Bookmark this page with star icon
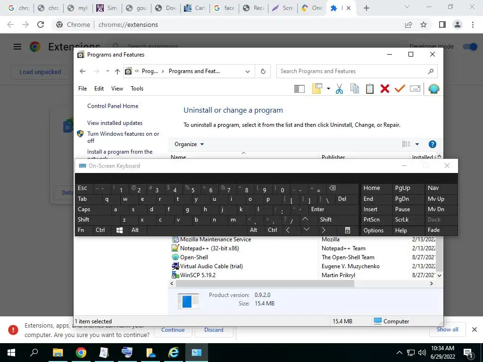 pos(424,25)
